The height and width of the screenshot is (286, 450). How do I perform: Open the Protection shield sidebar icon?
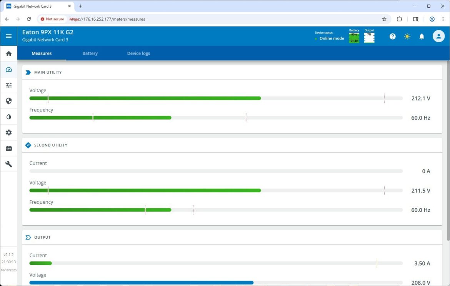8,101
